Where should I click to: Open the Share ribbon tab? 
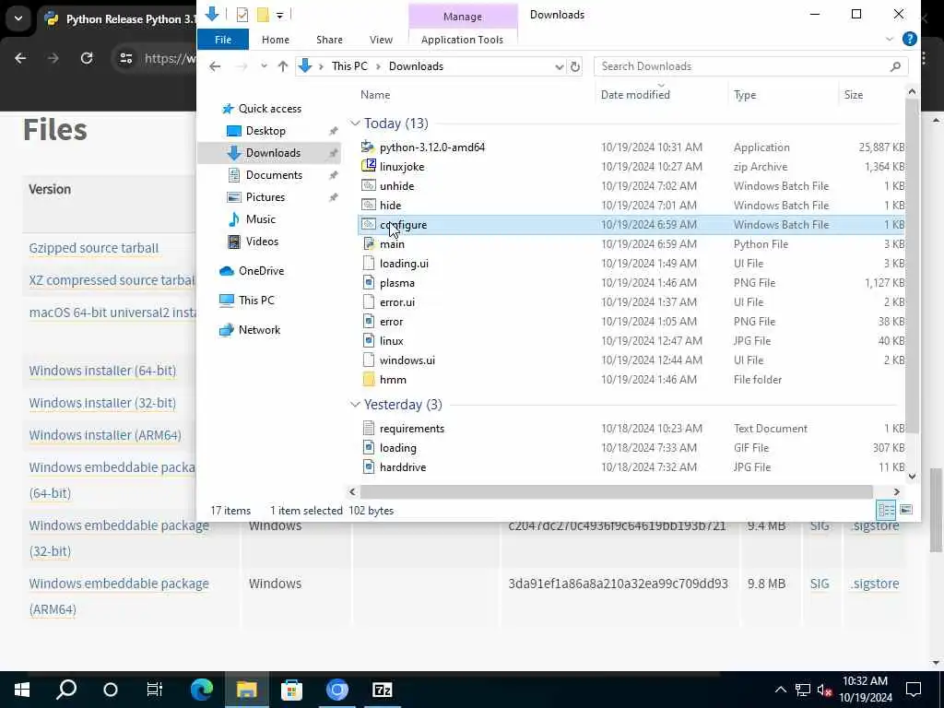pos(329,39)
